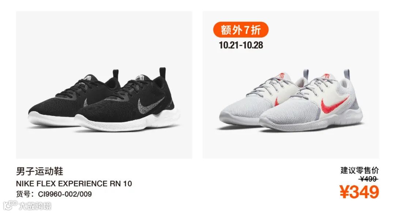Click the speckled swoosh on black shoe
This screenshot has width=395, height=213.
point(151,105)
